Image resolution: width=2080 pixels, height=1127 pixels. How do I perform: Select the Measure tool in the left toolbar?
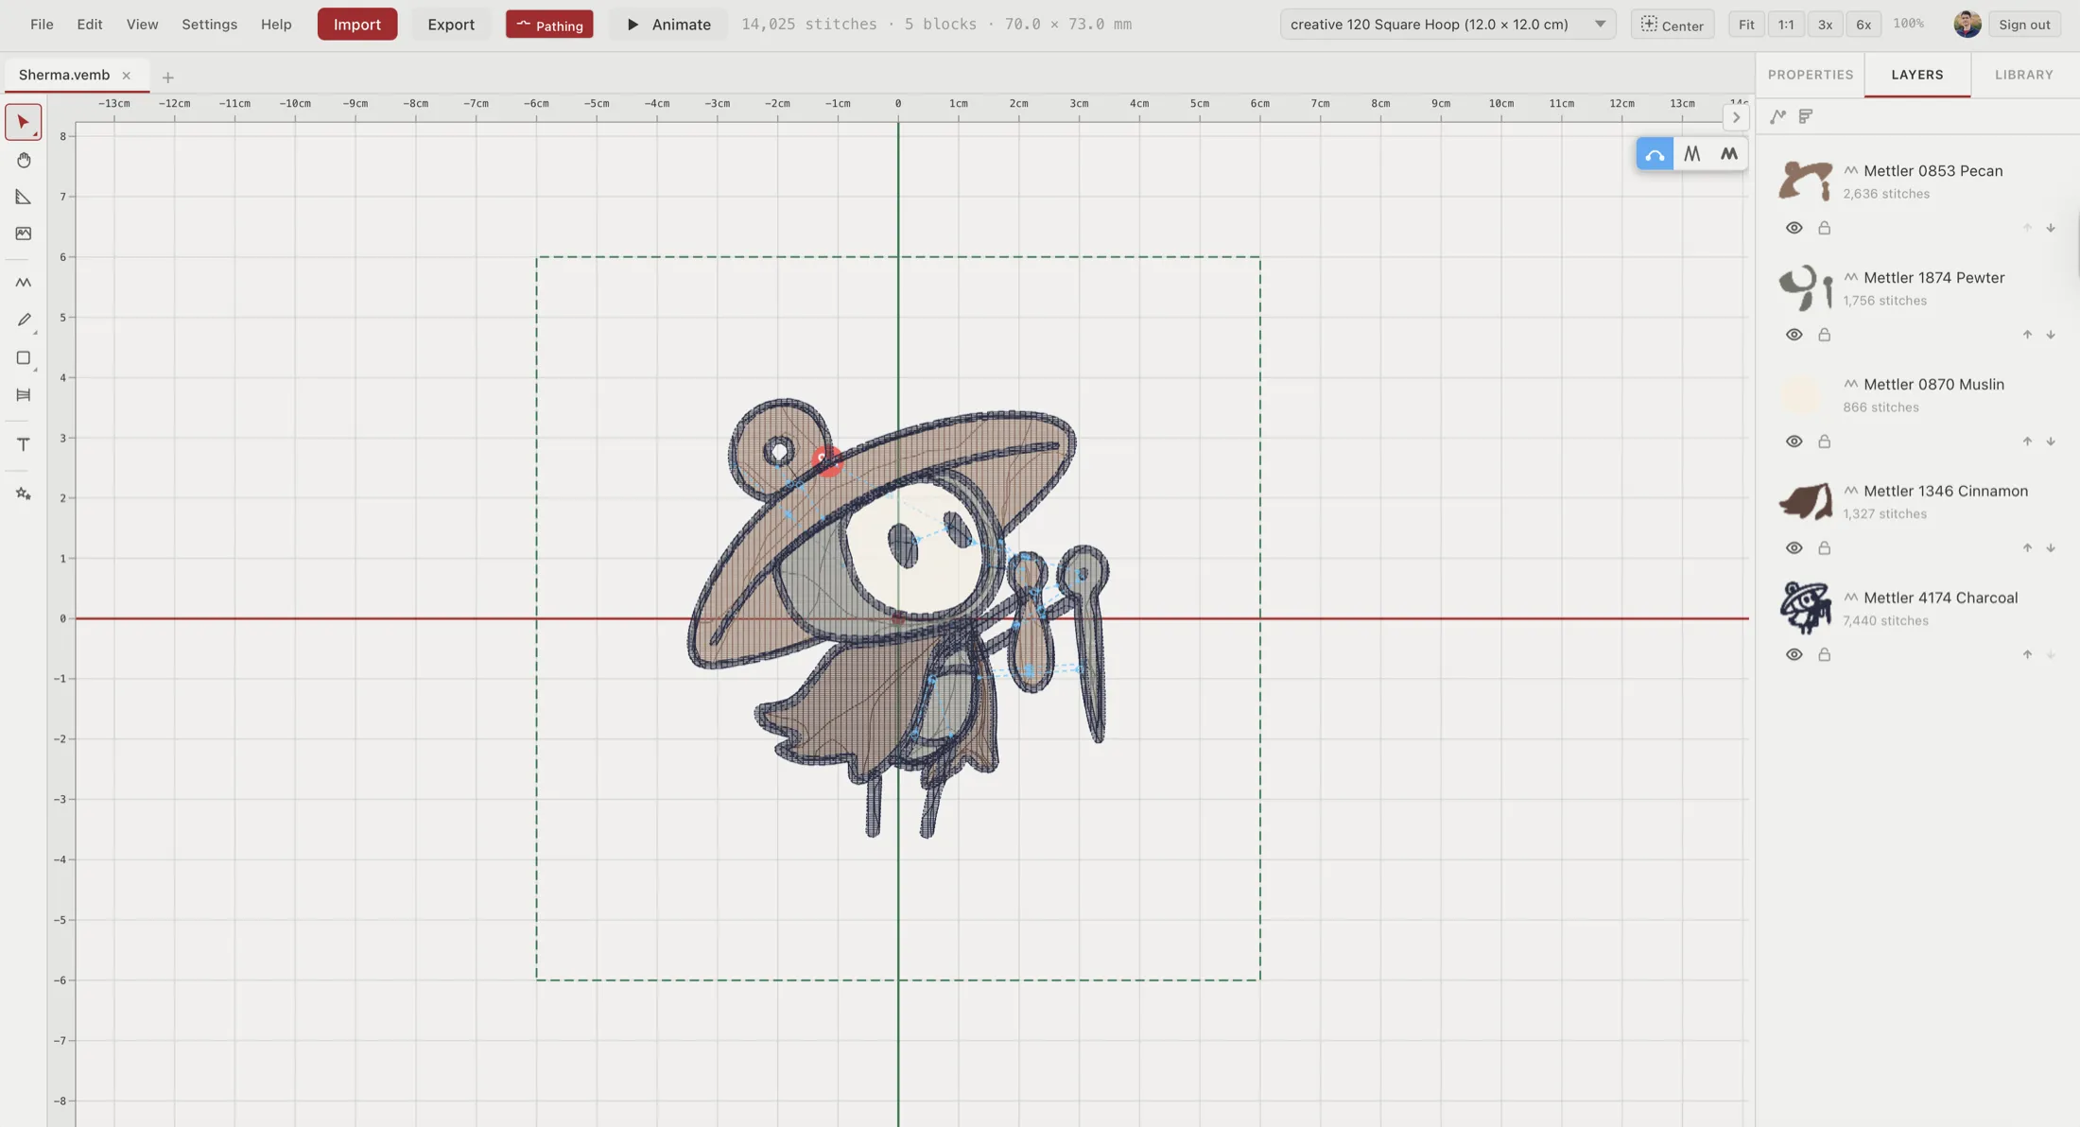coord(24,197)
